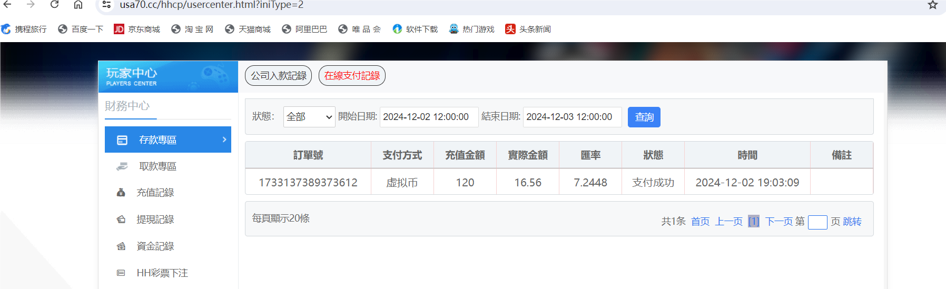946x289 pixels.
Task: Click the HH彩票下注 sidebar icon
Action: [121, 273]
